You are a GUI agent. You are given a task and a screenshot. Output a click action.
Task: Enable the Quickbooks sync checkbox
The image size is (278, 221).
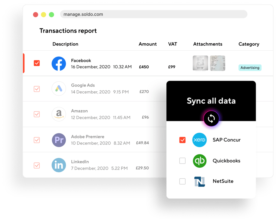point(182,161)
